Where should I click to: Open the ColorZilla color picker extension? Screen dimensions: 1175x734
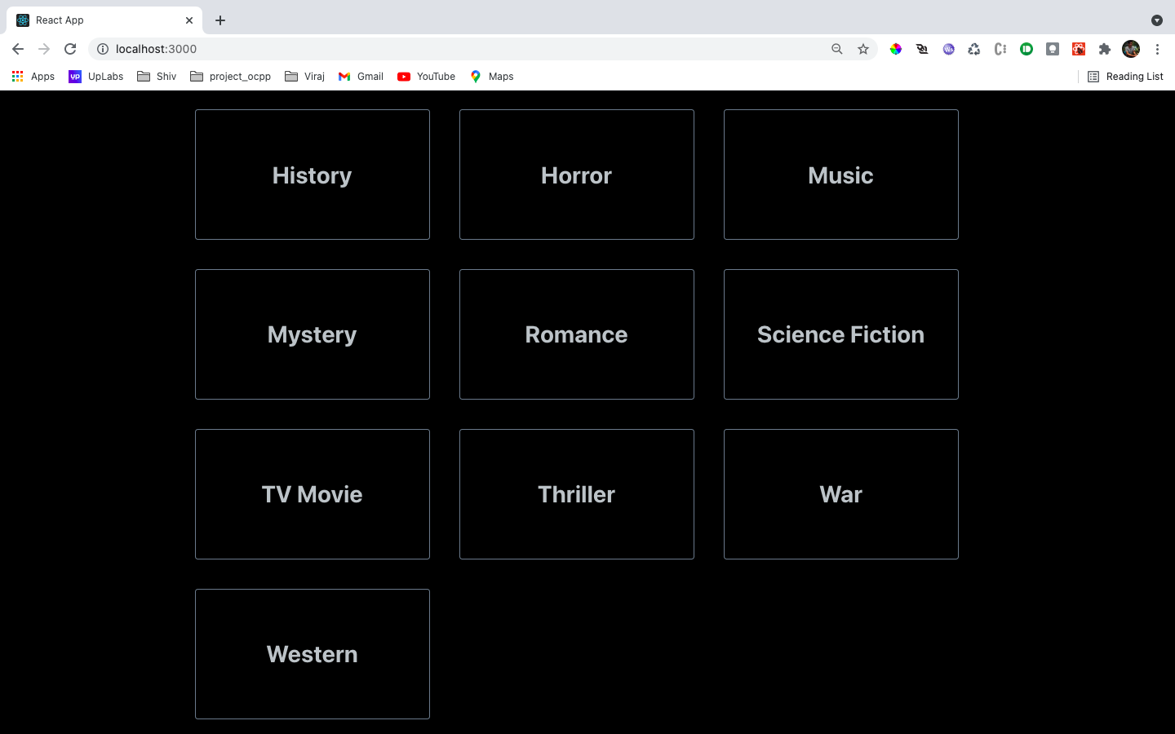895,49
